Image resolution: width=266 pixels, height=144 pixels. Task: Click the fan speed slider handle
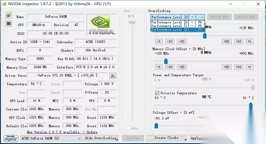pos(132,22)
